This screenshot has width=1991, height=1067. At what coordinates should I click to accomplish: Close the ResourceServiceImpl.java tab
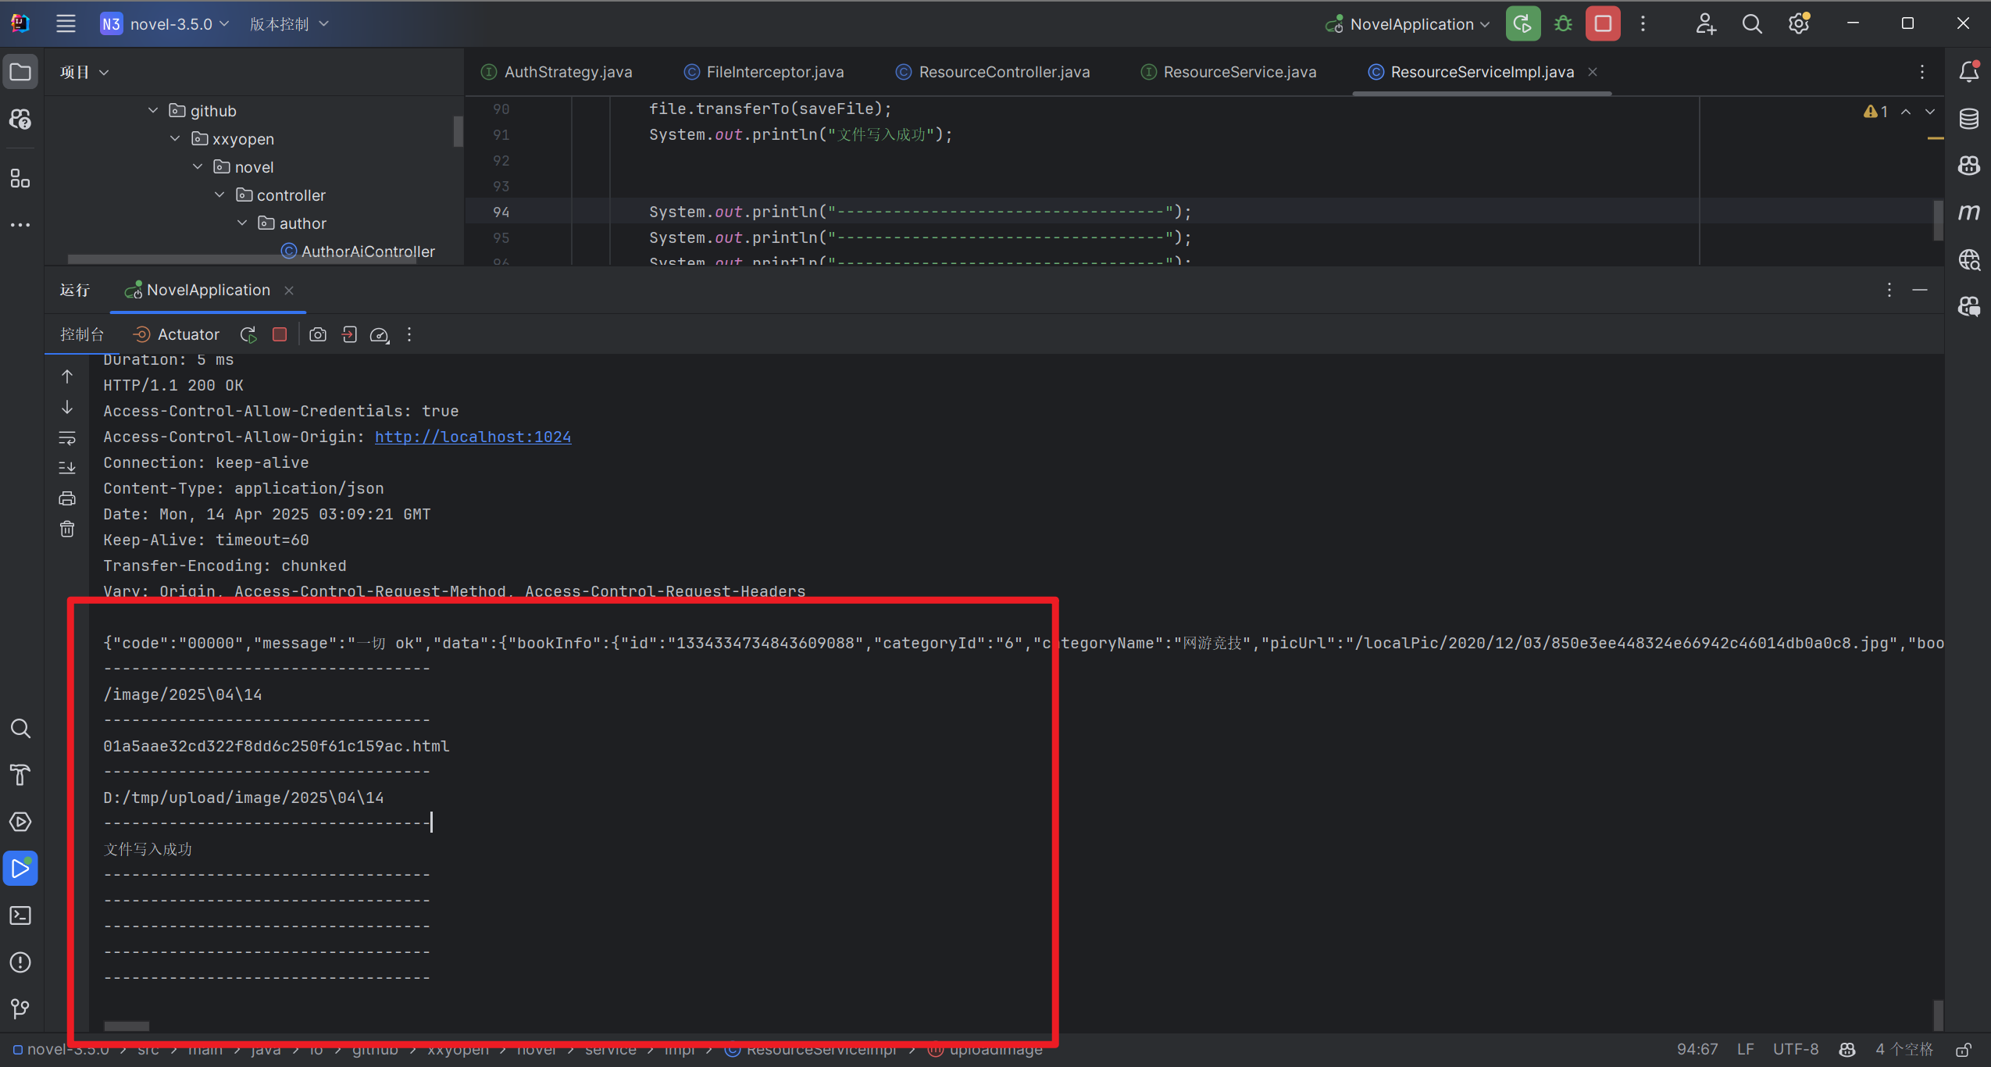(x=1593, y=72)
